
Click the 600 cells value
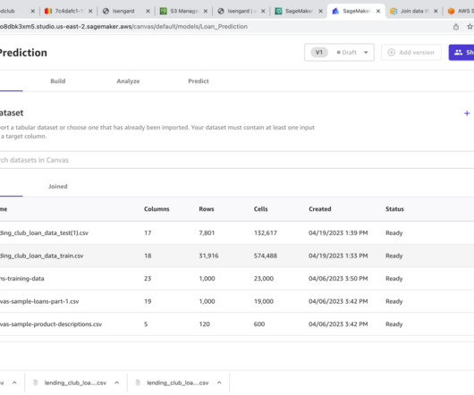[x=259, y=324]
